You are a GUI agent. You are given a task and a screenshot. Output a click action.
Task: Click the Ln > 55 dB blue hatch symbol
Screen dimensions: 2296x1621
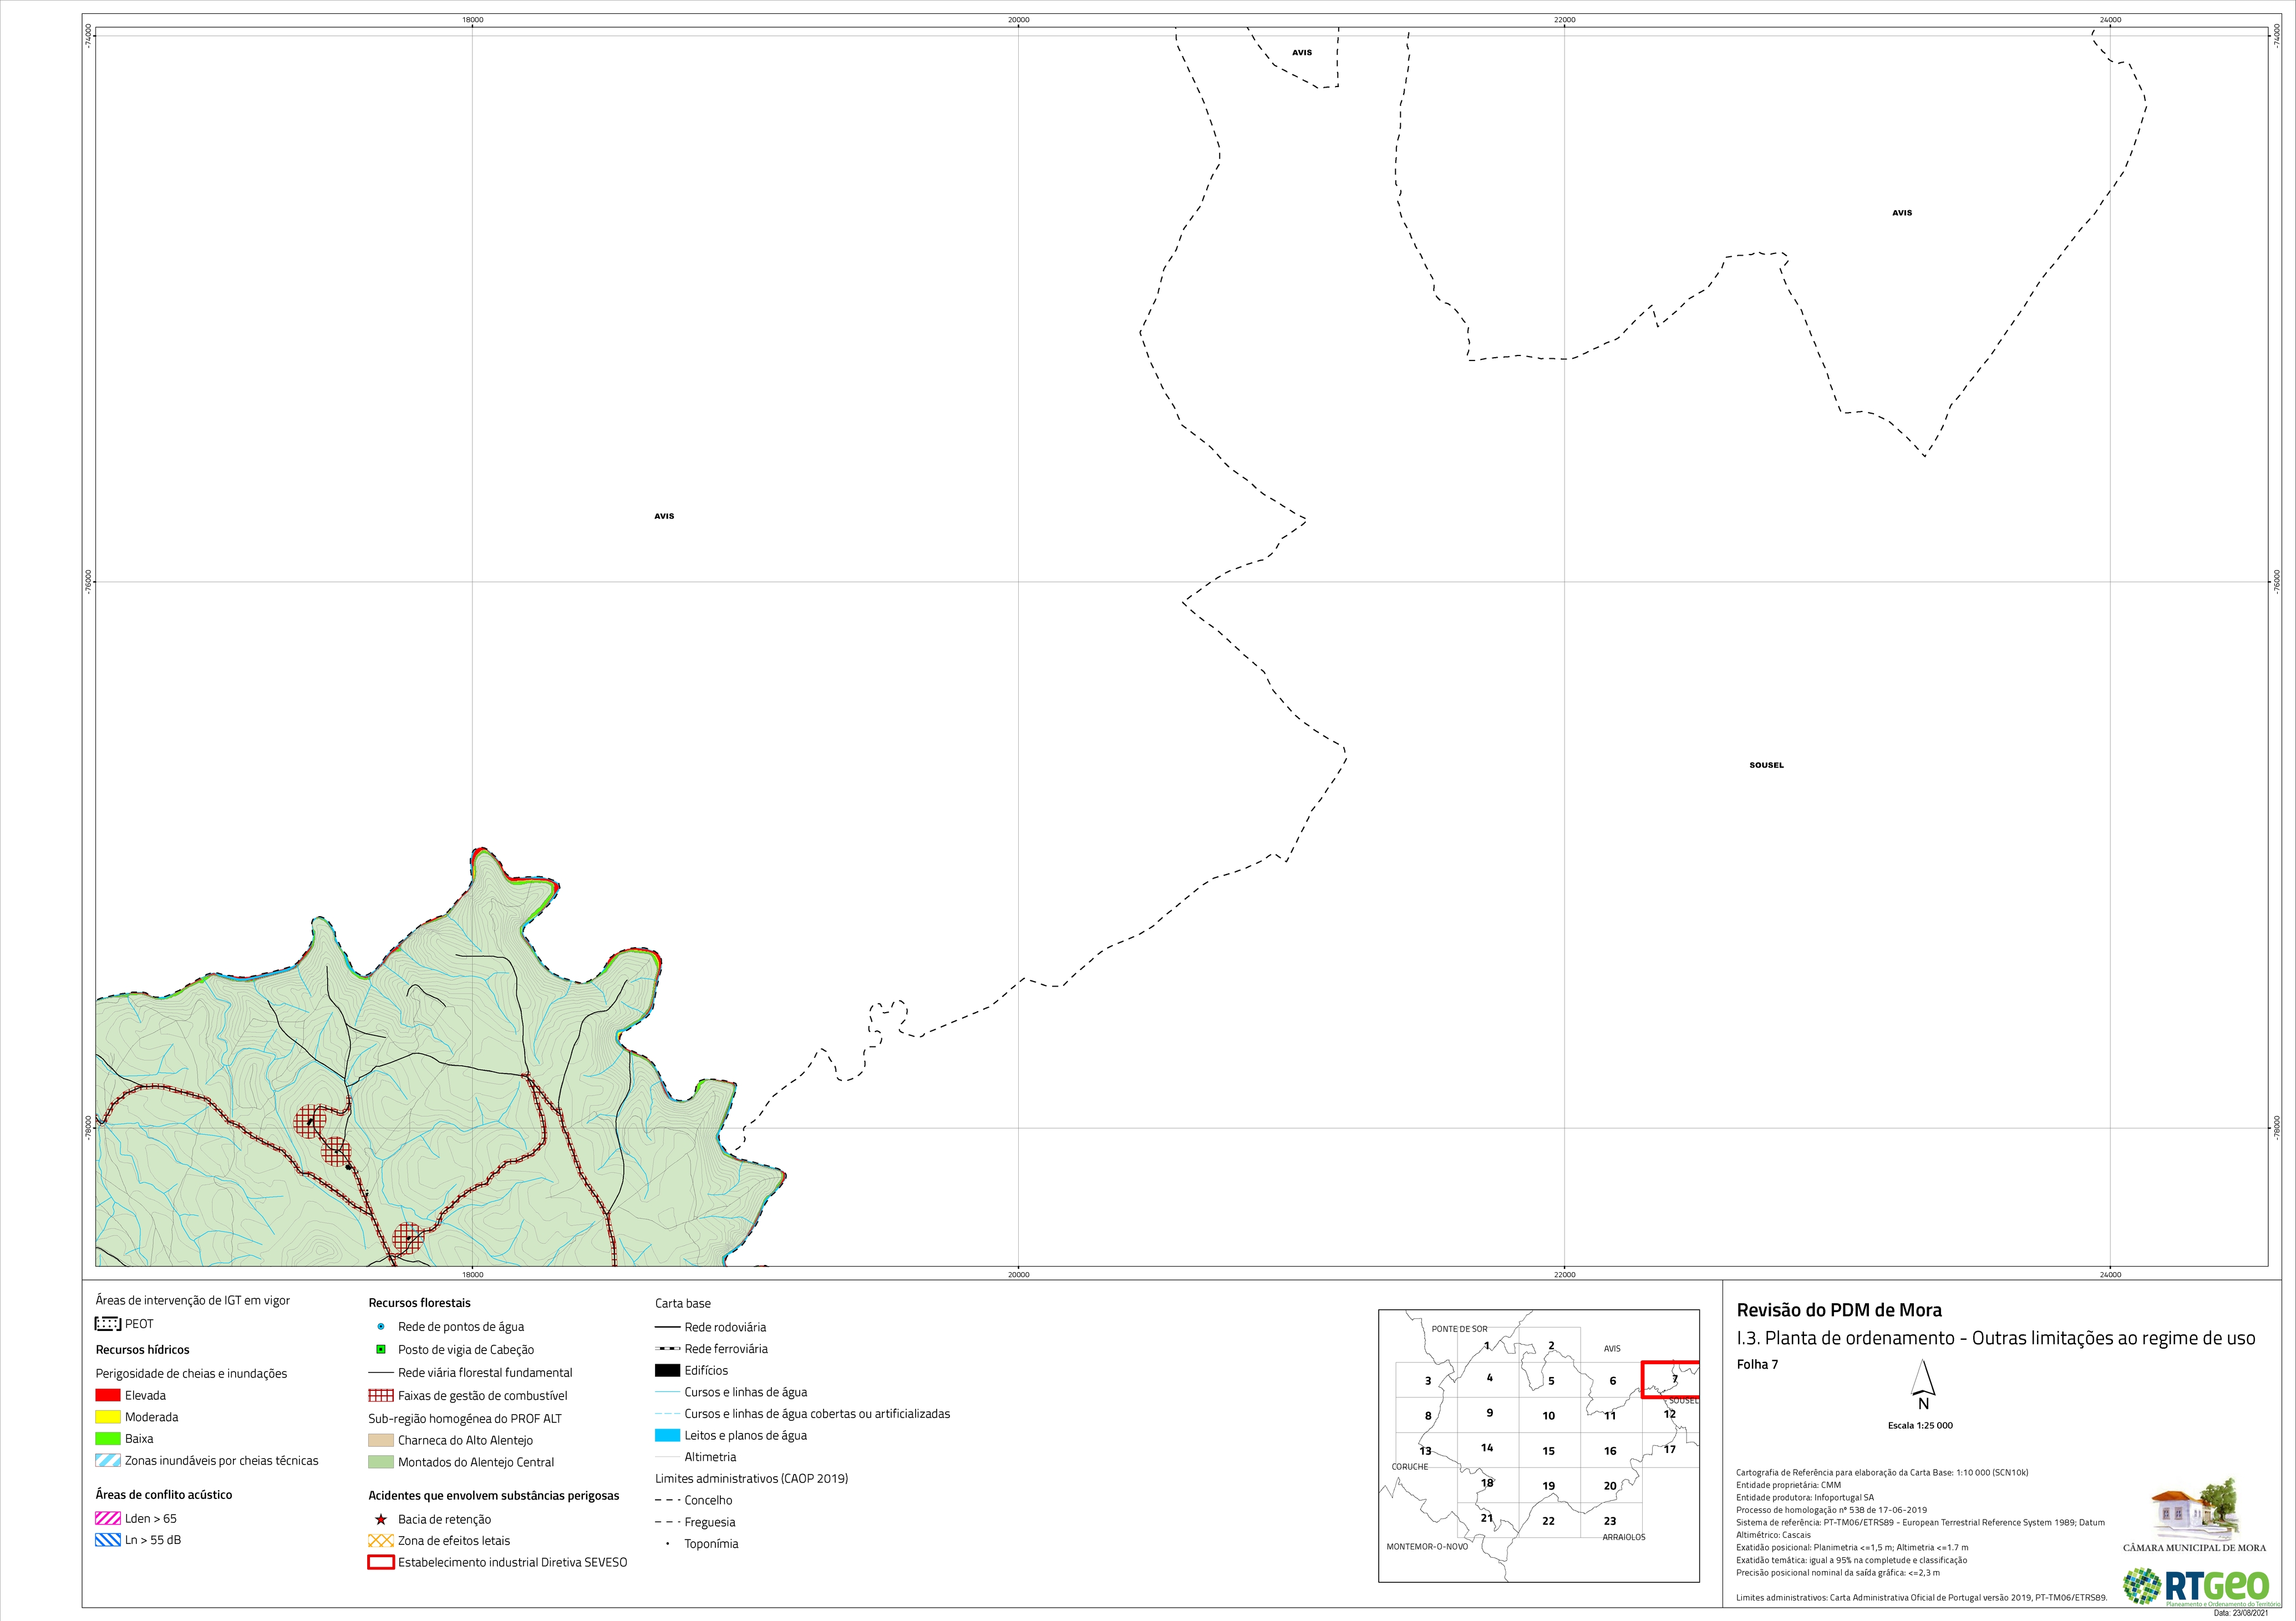pyautogui.click(x=108, y=1540)
